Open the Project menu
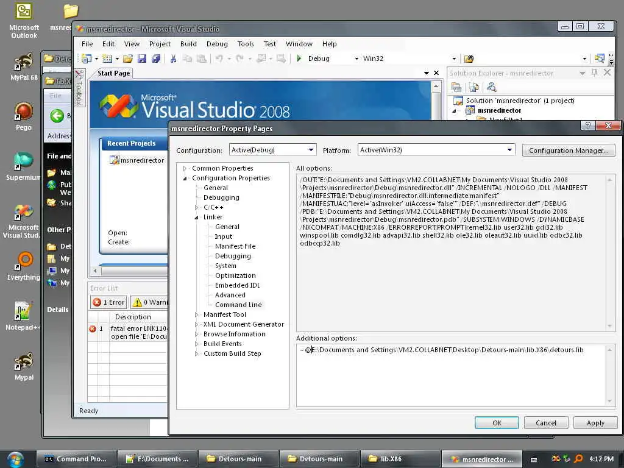624x468 pixels. [160, 44]
